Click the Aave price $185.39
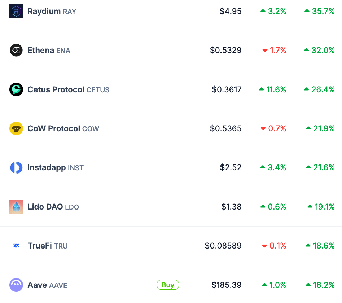Image resolution: width=342 pixels, height=303 pixels. click(227, 285)
